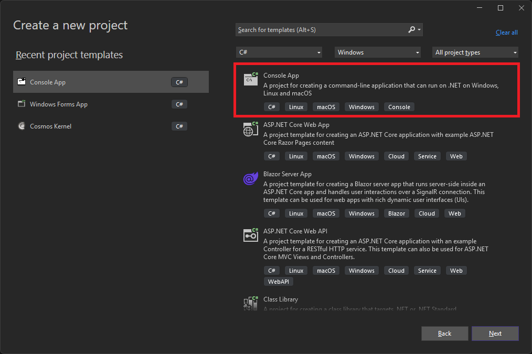
Task: Click the search magnifier icon
Action: point(411,30)
